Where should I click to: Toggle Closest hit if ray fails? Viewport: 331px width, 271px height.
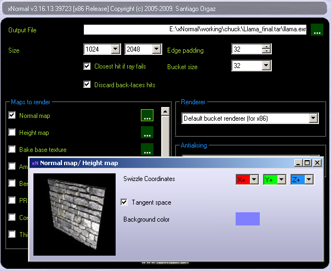87,66
